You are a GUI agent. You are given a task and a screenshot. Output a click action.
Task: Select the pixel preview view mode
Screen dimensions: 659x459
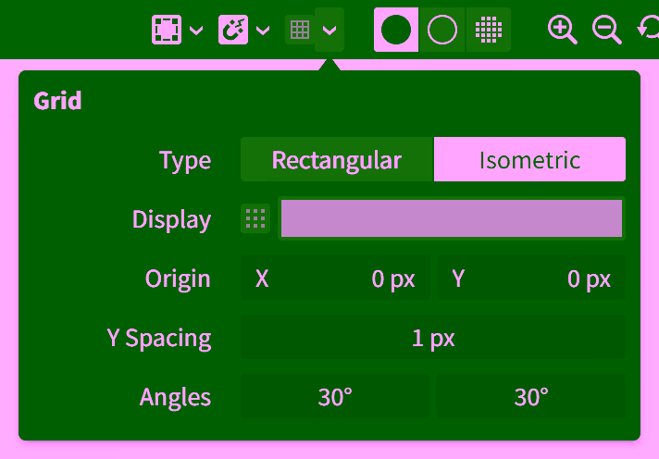489,30
